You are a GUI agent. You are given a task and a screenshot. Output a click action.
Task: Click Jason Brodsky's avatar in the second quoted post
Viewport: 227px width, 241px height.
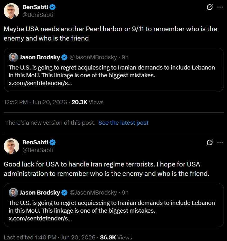click(x=13, y=193)
